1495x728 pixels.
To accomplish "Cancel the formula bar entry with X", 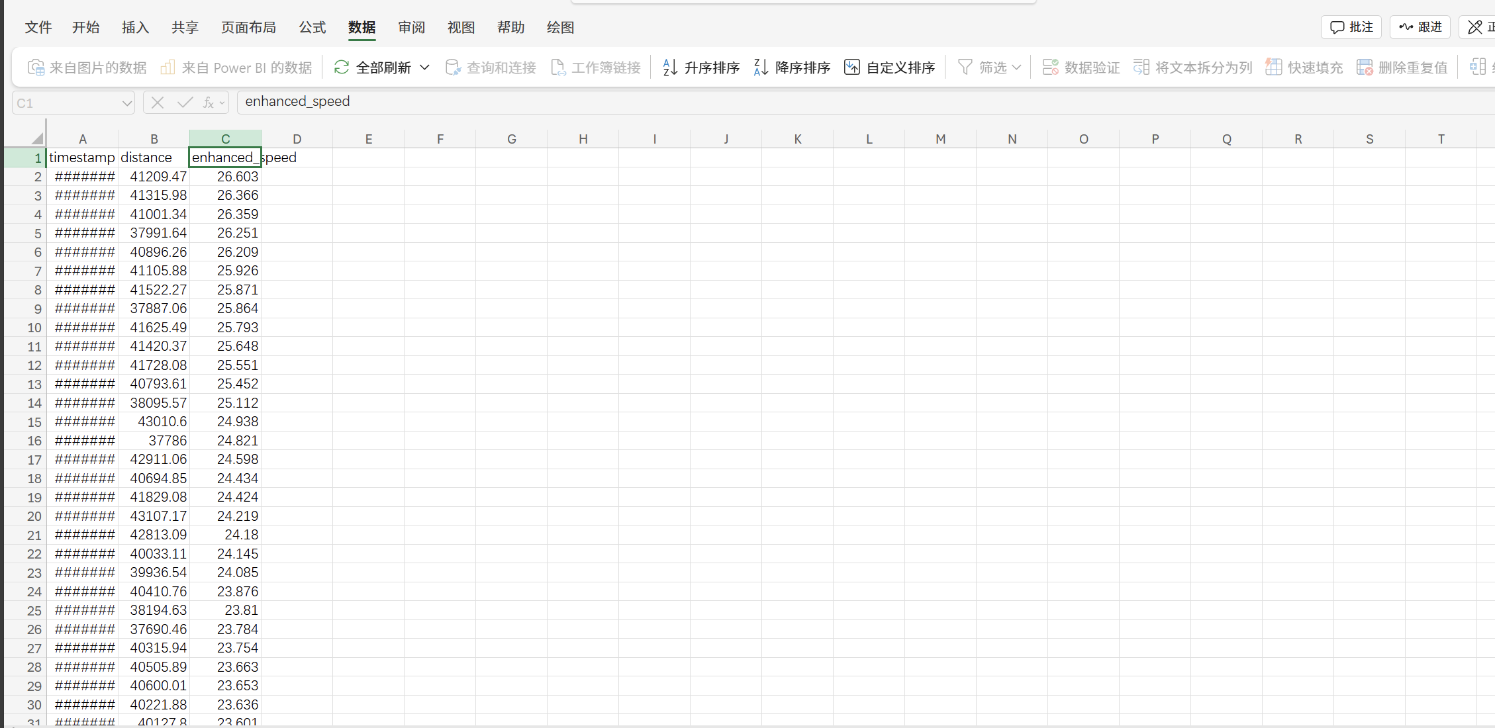I will coord(158,103).
